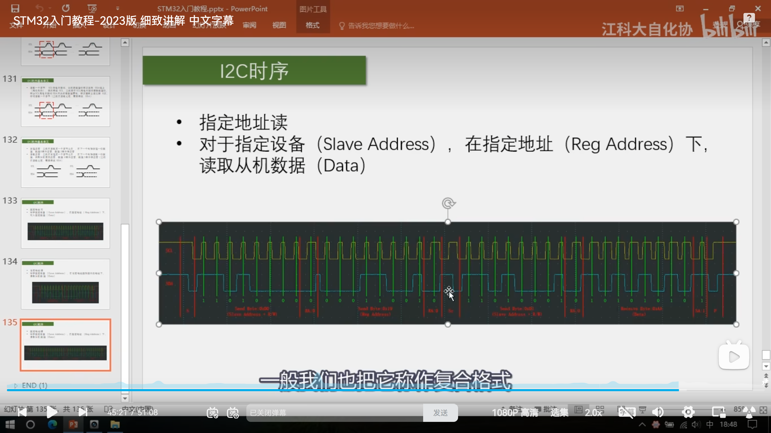Select slide 133 thumbnail
771x433 pixels.
[x=65, y=223]
